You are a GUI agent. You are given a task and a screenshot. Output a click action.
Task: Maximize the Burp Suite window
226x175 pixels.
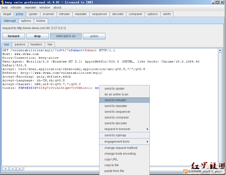217,2
